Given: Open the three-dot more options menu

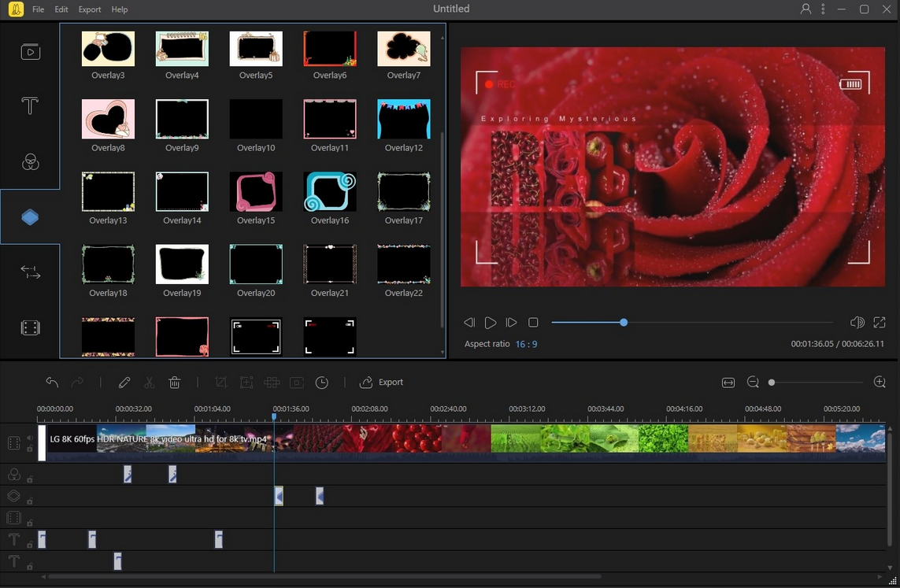Looking at the screenshot, I should [823, 9].
